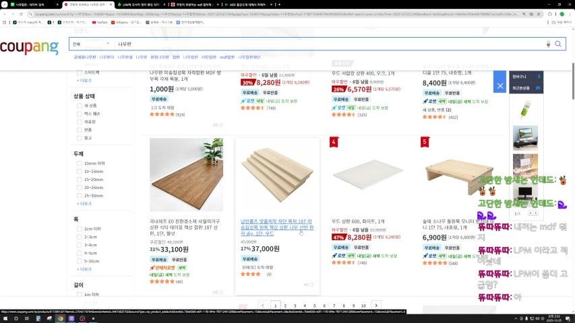Open the Windows Start menu
The width and height of the screenshot is (575, 323).
tap(5, 318)
